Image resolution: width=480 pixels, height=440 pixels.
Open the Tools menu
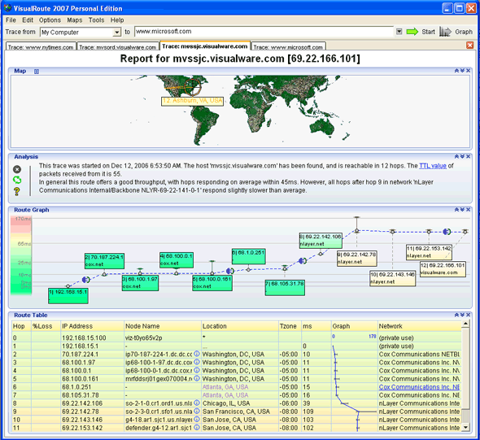tap(97, 20)
